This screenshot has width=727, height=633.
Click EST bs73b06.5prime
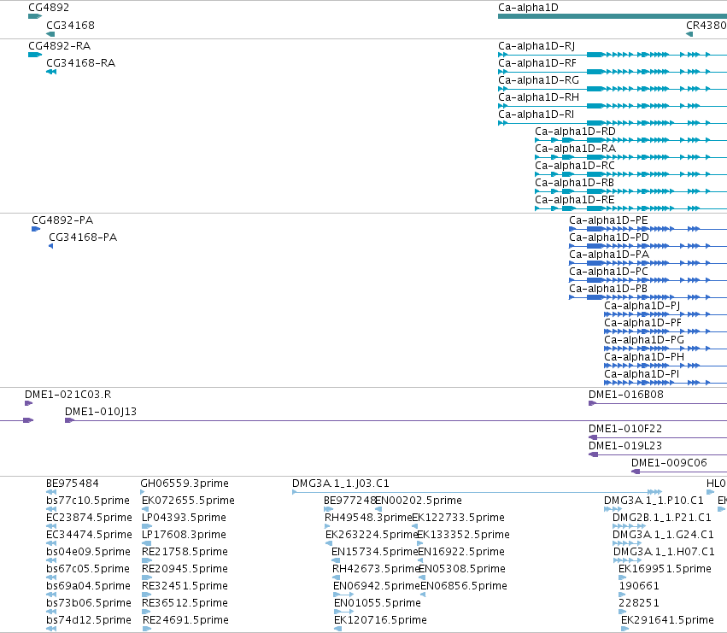[x=51, y=612]
